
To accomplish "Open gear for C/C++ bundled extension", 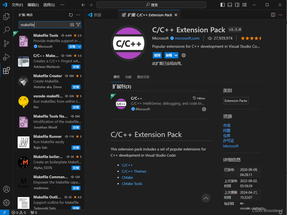I will (x=204, y=109).
